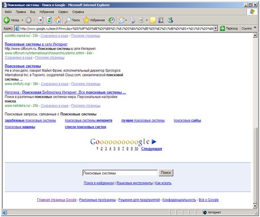Viewport: 260px width, 217px height.
Task: Click the Back navigation arrow icon
Action: pos(7,20)
